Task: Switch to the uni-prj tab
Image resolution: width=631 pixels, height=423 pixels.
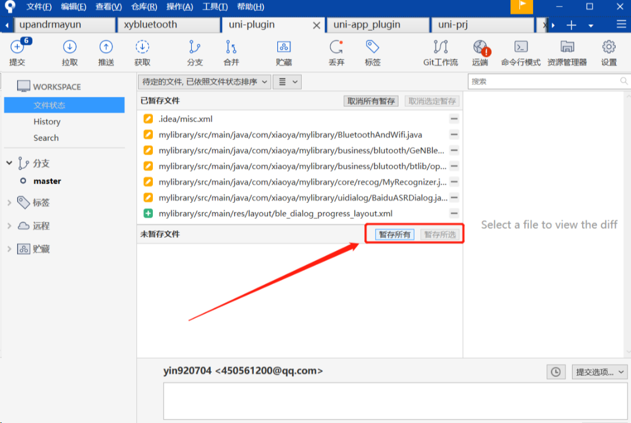Action: click(x=482, y=25)
